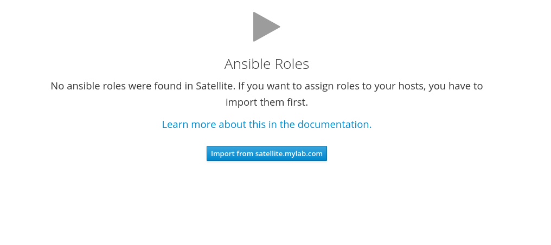Open the documentation link

(267, 124)
